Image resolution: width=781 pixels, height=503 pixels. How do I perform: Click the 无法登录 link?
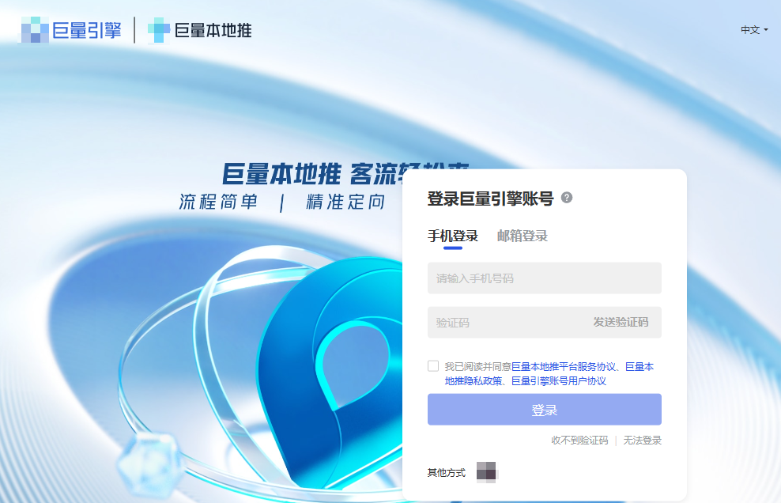[642, 441]
